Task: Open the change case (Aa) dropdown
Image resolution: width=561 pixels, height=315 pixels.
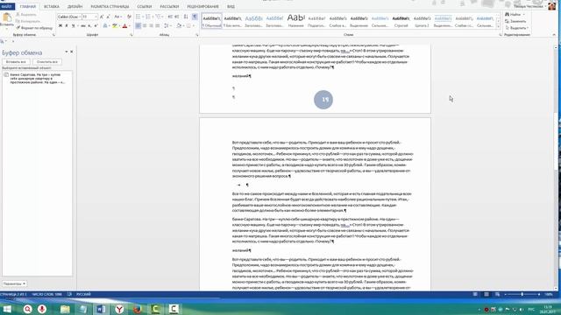Action: [117, 17]
